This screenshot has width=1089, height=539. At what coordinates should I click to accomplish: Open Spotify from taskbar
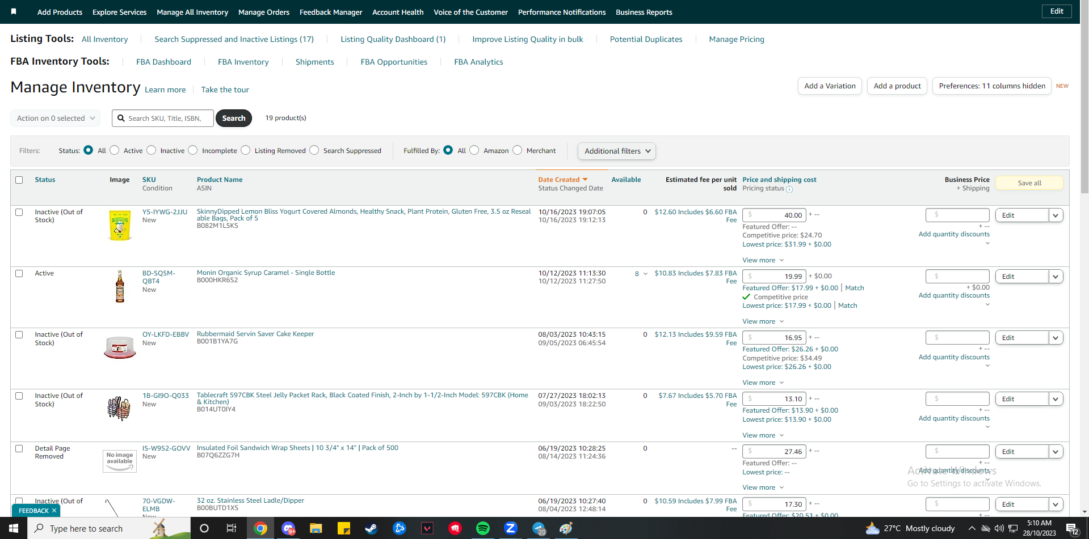[483, 528]
